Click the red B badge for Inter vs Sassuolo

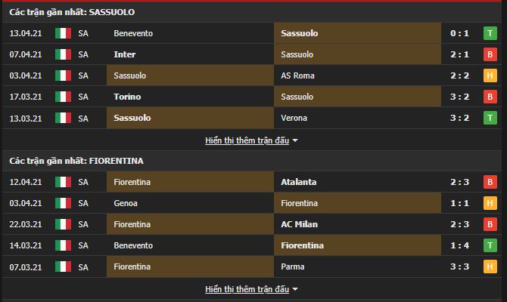pyautogui.click(x=490, y=54)
